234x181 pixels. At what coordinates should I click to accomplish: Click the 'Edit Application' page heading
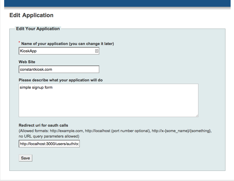[x=31, y=15]
